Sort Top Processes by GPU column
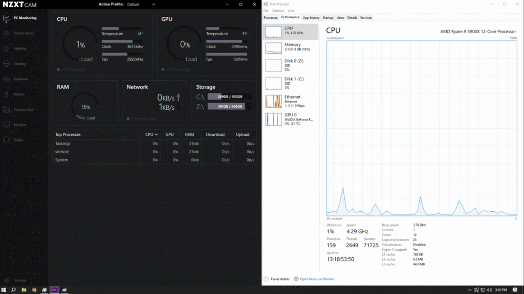Image resolution: width=524 pixels, height=294 pixels. [169, 135]
